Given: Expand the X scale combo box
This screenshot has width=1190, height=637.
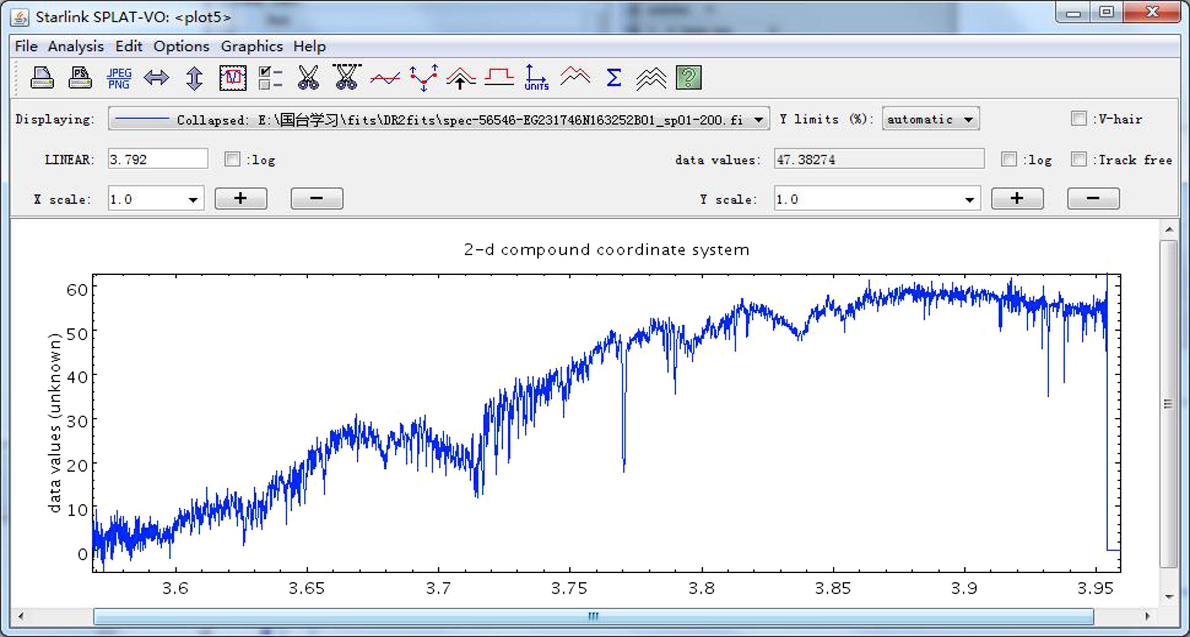Looking at the screenshot, I should (x=193, y=200).
